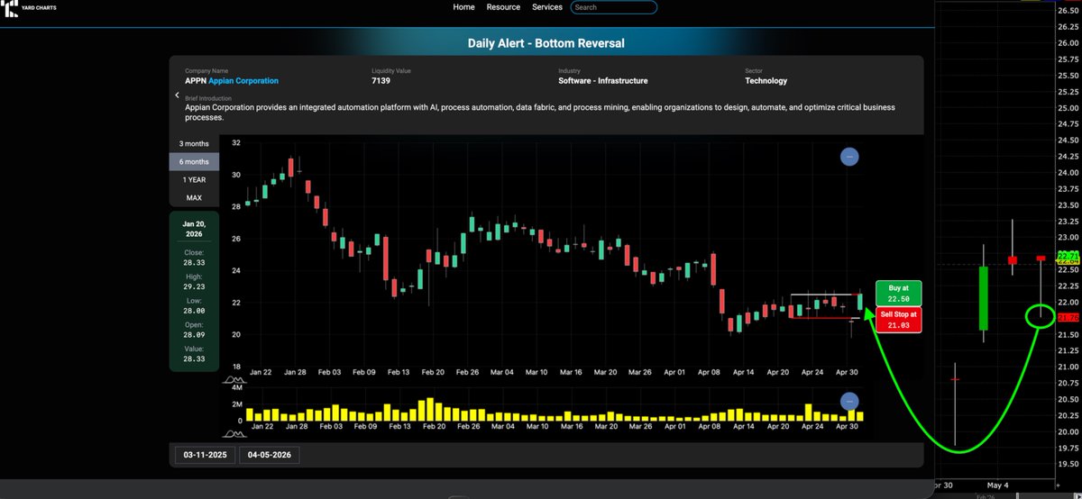Click the Jan 20, 2026 date label

194,229
